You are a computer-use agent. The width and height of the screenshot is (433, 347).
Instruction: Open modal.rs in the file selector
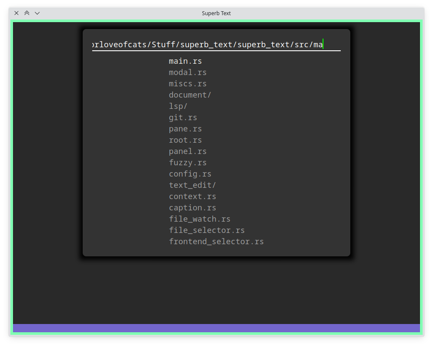point(188,72)
